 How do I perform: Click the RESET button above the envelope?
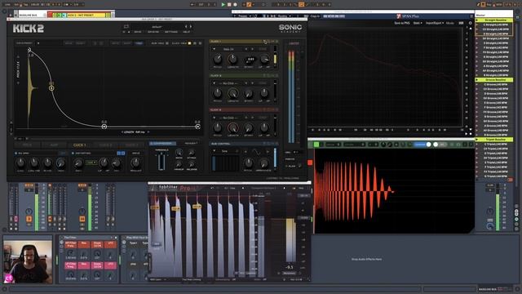[80, 43]
